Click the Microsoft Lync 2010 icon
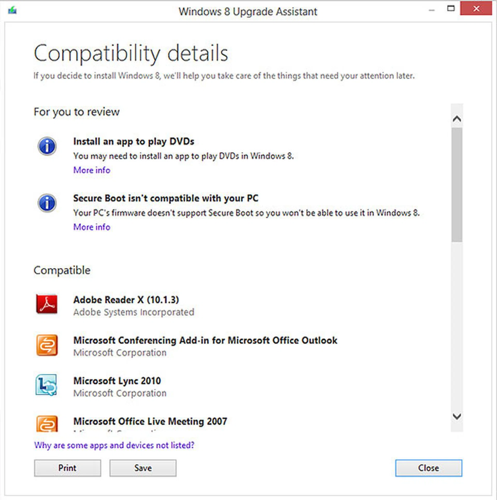 [46, 385]
